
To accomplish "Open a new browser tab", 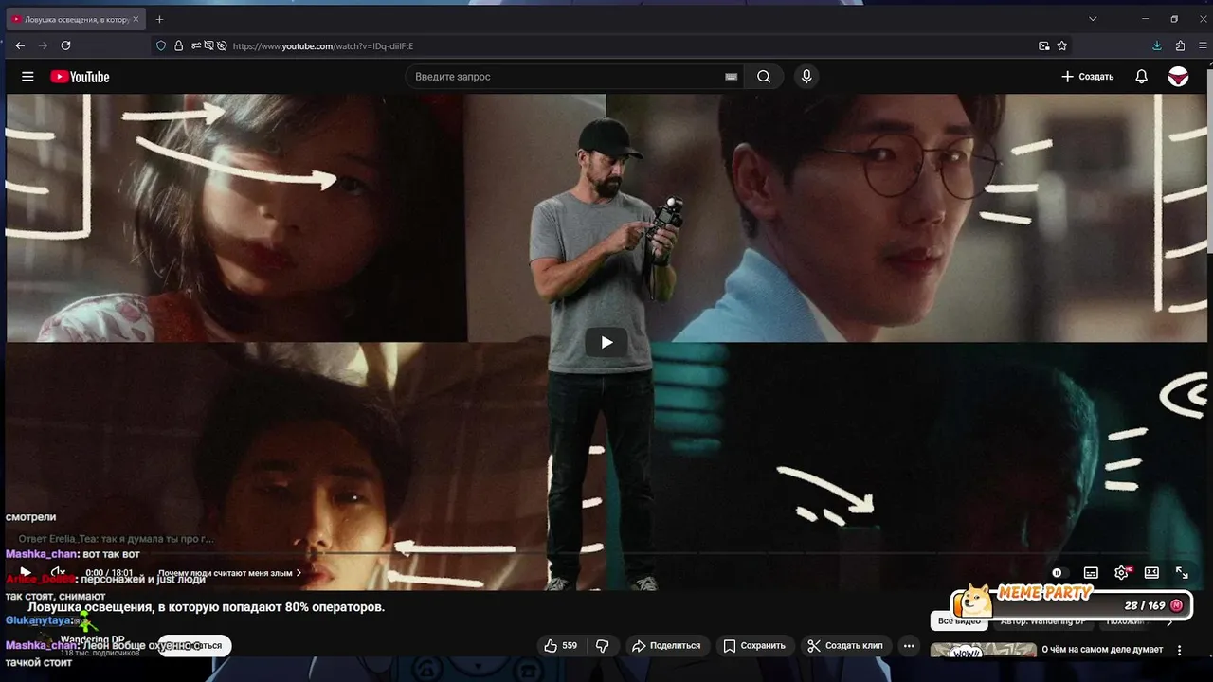I will [159, 19].
